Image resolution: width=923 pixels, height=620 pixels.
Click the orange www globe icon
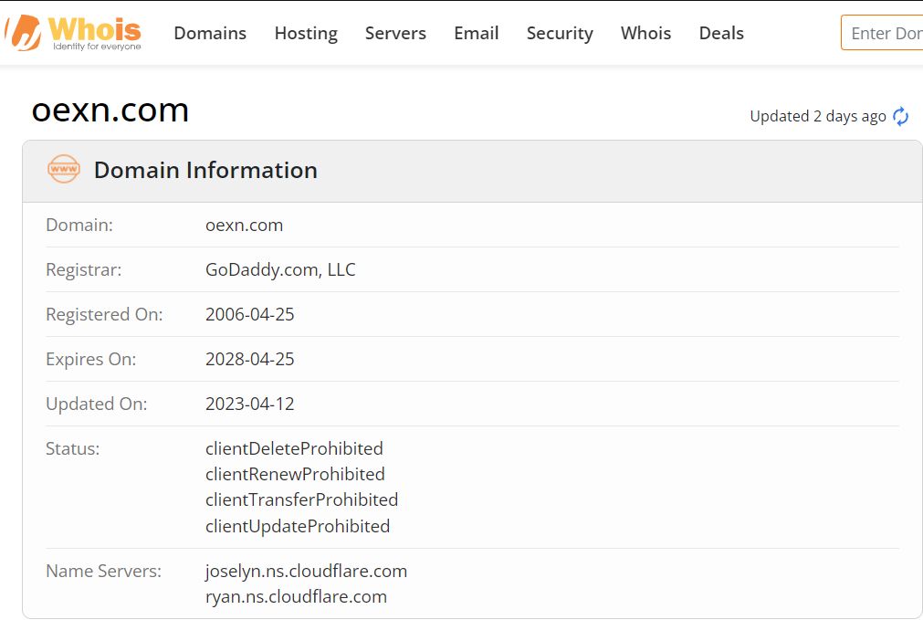pos(64,169)
